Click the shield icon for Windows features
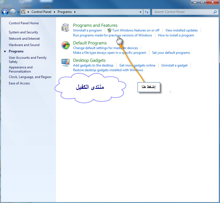 click(x=109, y=30)
